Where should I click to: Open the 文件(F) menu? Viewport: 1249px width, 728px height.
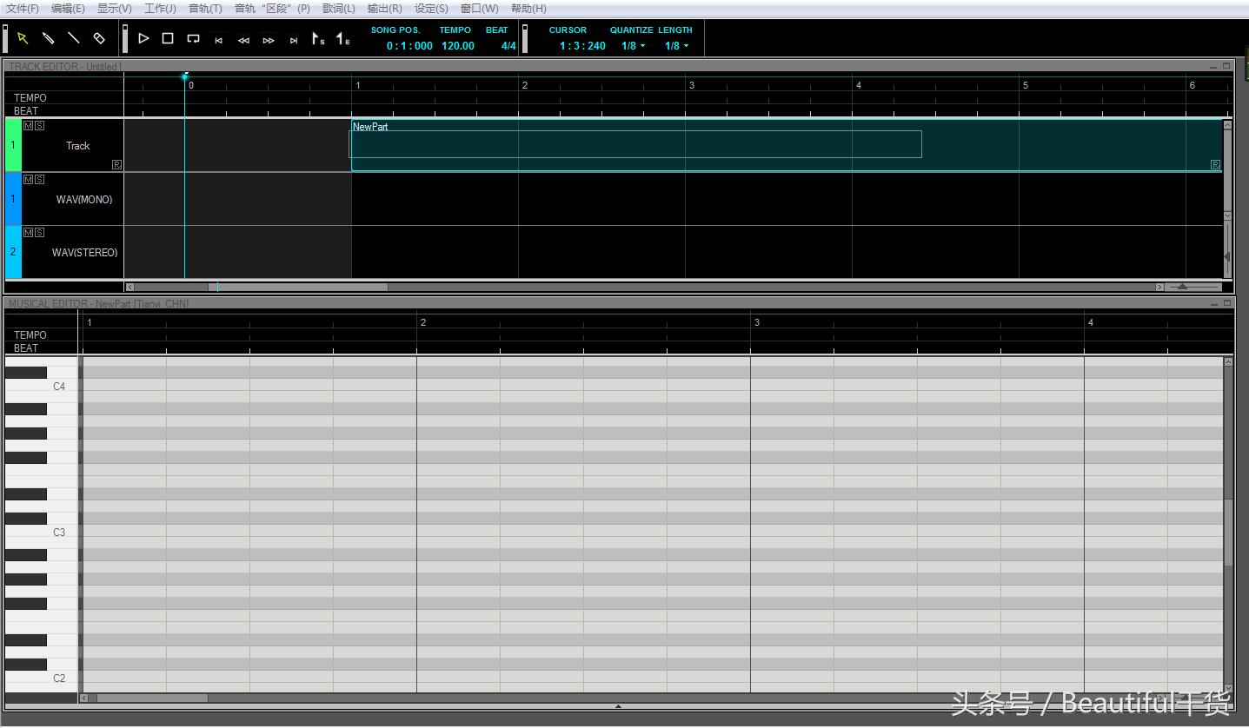tap(23, 9)
